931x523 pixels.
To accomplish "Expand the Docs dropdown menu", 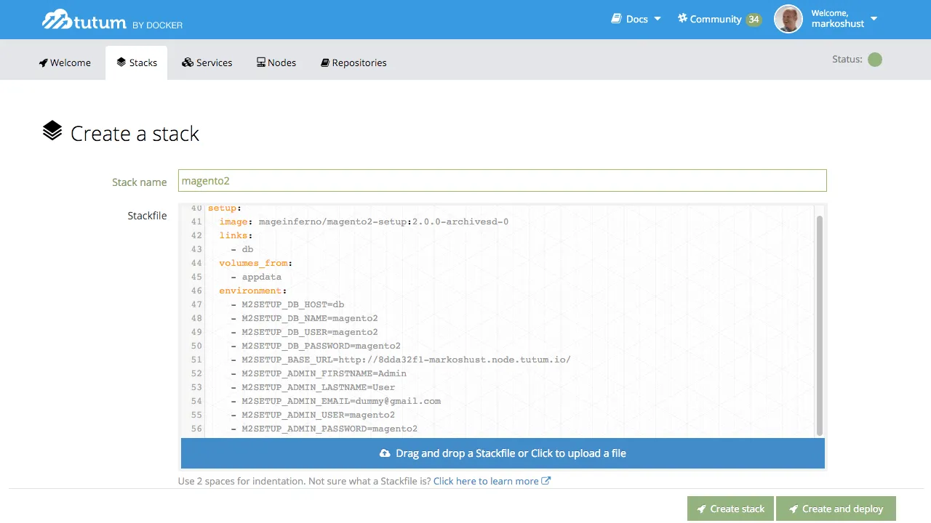I will click(658, 19).
